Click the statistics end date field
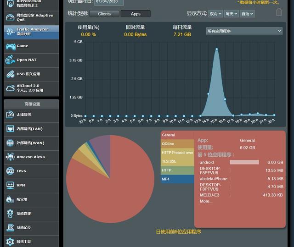The height and width of the screenshot is (247, 294). (x=109, y=2)
